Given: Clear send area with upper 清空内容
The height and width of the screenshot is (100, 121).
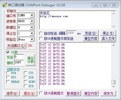Looking at the screenshot, I should pyautogui.click(x=91, y=39).
